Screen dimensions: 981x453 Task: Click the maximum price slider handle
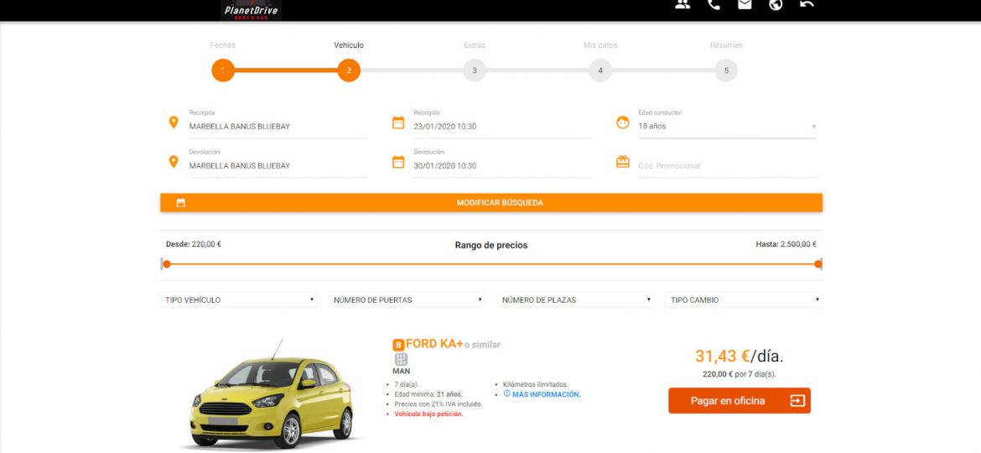tap(817, 264)
